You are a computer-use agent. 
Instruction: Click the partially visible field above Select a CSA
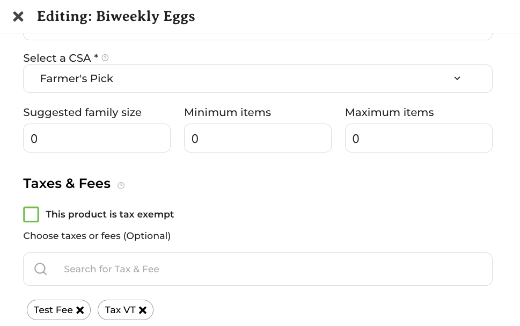258,37
